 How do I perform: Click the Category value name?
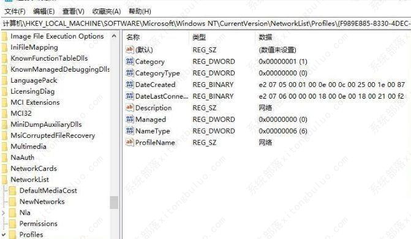(x=150, y=62)
